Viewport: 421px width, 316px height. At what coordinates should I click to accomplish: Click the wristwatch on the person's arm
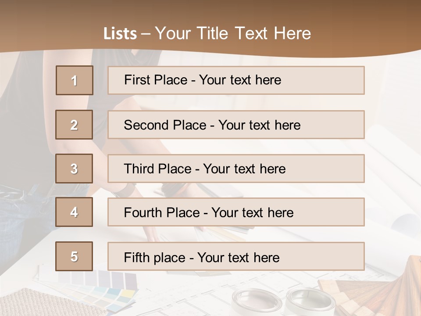point(127,190)
